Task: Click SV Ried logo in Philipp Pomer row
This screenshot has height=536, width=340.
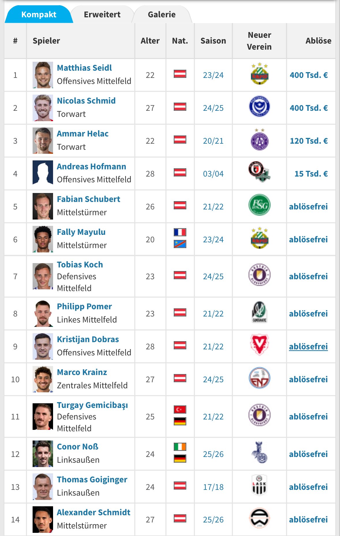Action: click(x=259, y=312)
